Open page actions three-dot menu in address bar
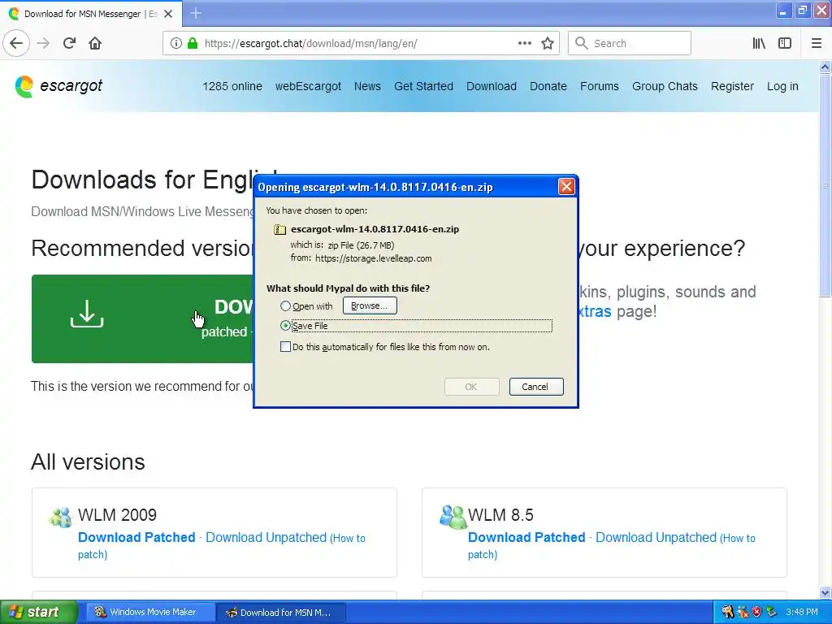The width and height of the screenshot is (832, 624). point(525,44)
